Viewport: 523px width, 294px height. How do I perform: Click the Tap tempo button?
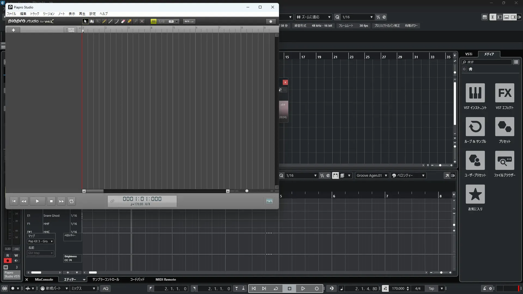[x=431, y=289]
